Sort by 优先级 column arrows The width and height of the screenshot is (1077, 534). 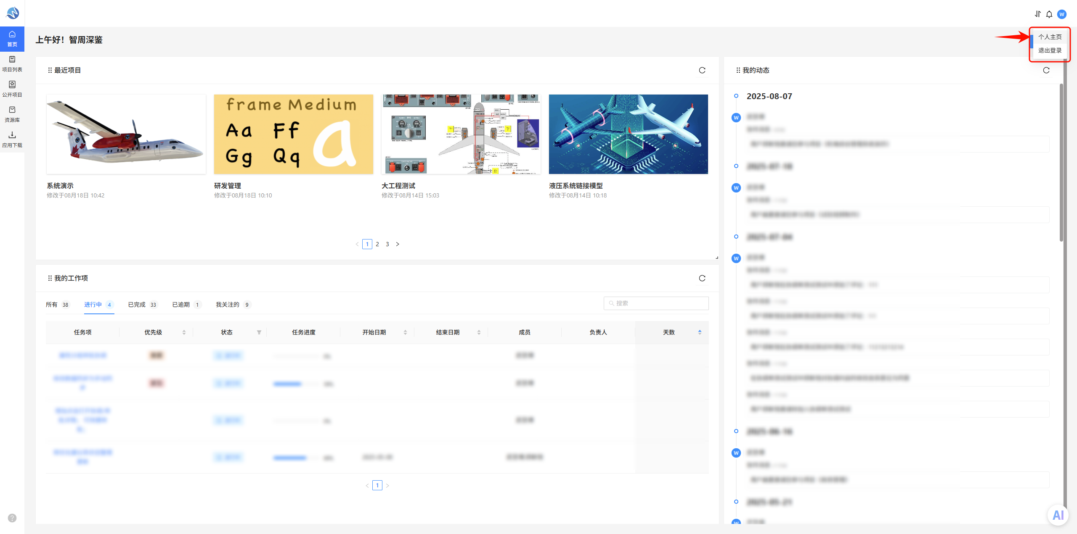[x=184, y=332]
